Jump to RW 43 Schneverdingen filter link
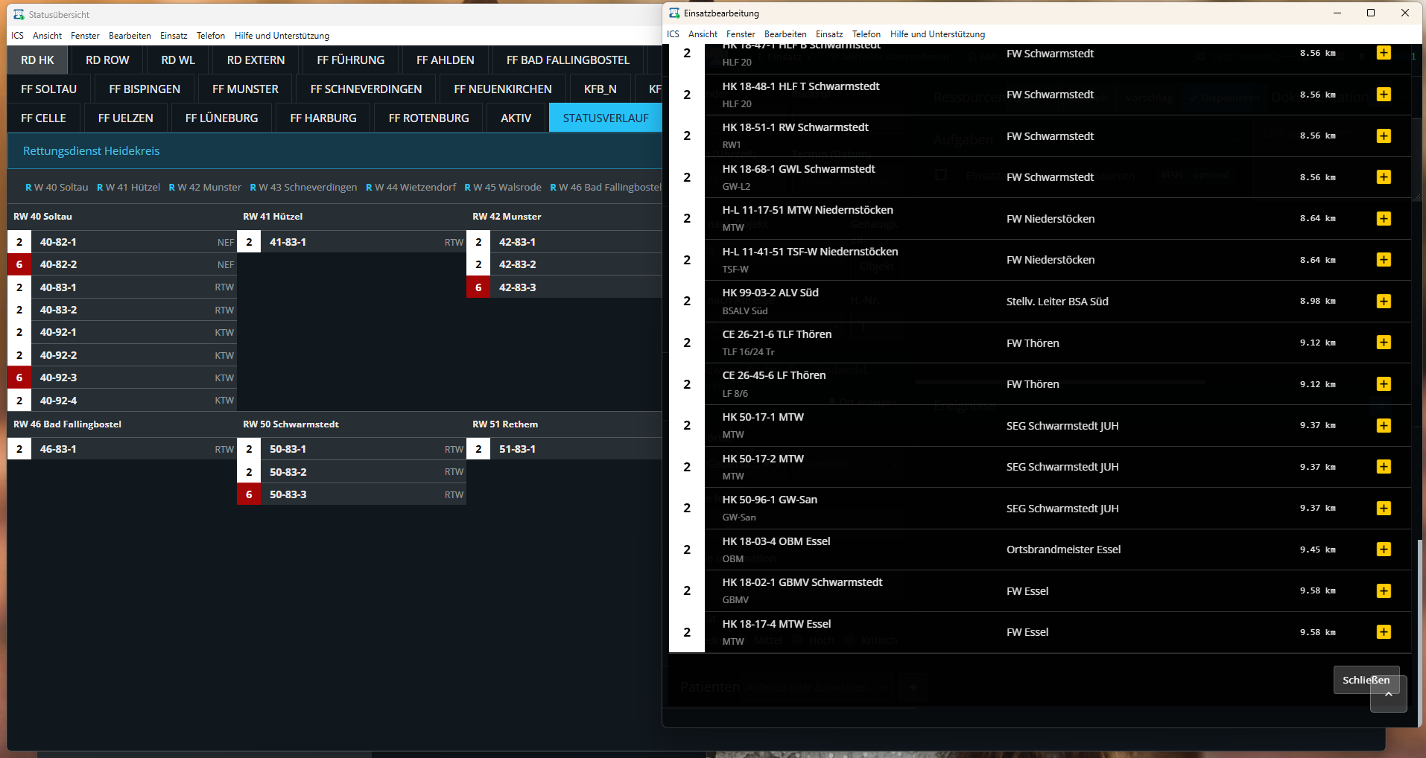Screen dimensions: 1426x758 pos(303,188)
